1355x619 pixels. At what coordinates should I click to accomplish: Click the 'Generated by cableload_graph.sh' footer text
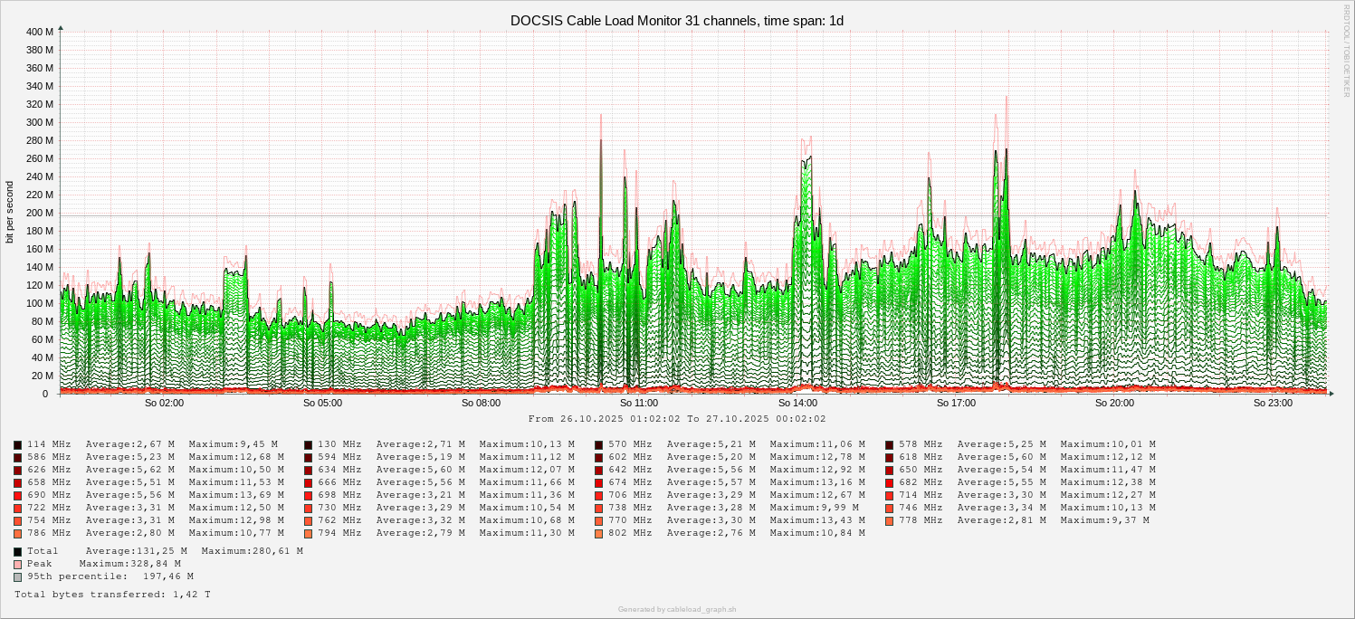tap(677, 609)
